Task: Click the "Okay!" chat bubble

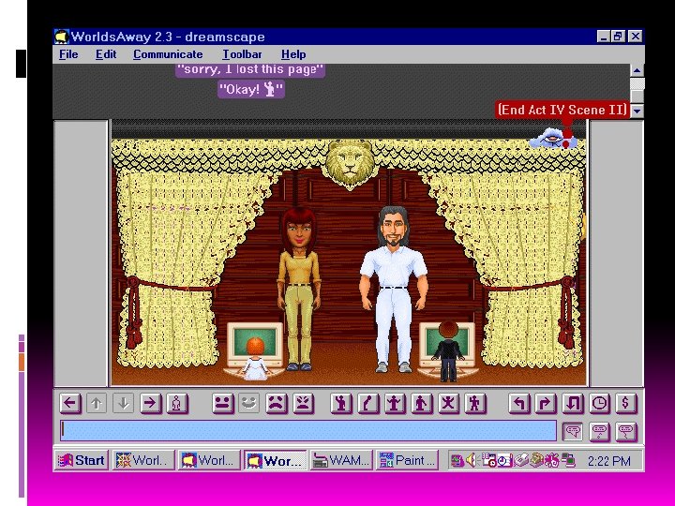Action: point(251,90)
